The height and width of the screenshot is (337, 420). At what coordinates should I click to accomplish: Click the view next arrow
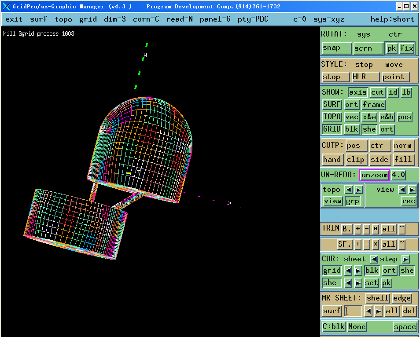pos(412,190)
